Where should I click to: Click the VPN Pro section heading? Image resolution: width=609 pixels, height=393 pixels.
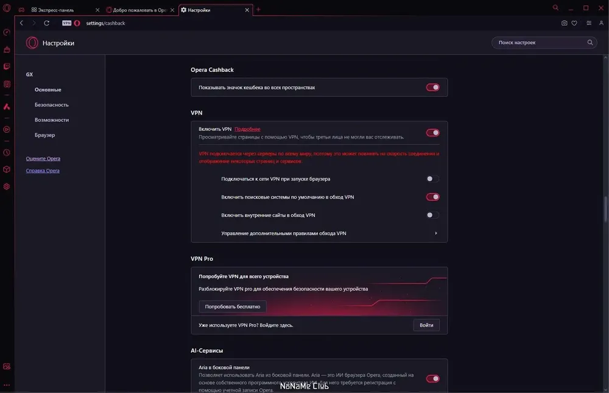click(202, 258)
